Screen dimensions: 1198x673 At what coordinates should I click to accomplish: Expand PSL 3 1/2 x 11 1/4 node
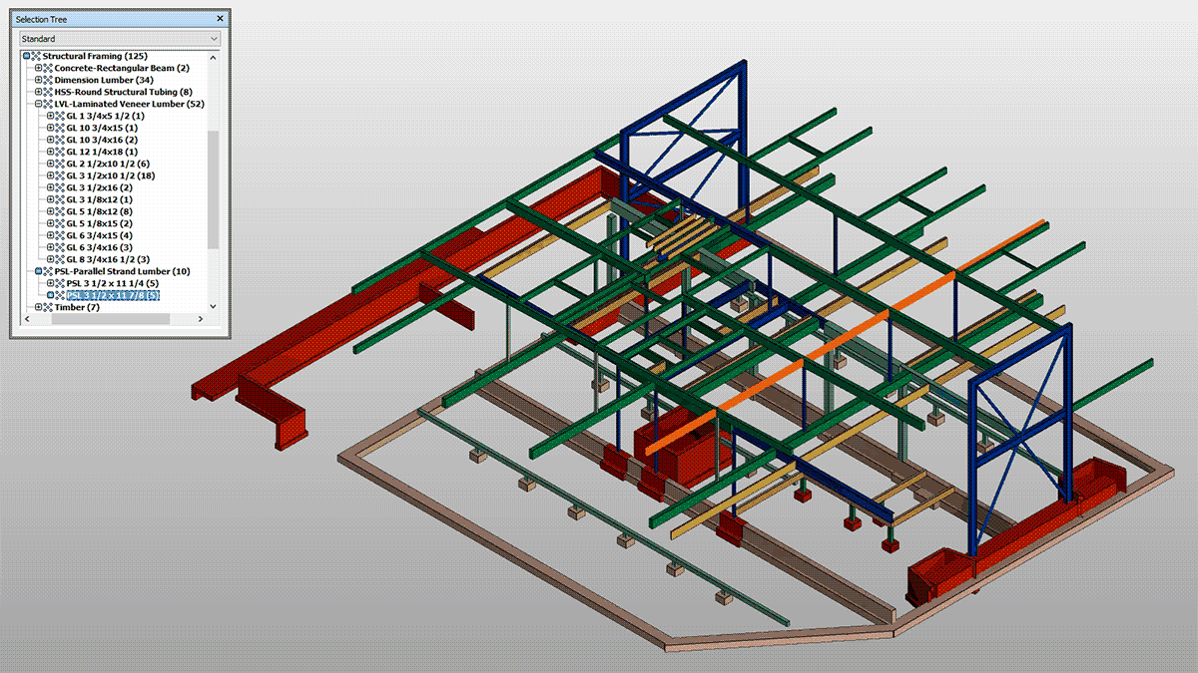point(51,283)
